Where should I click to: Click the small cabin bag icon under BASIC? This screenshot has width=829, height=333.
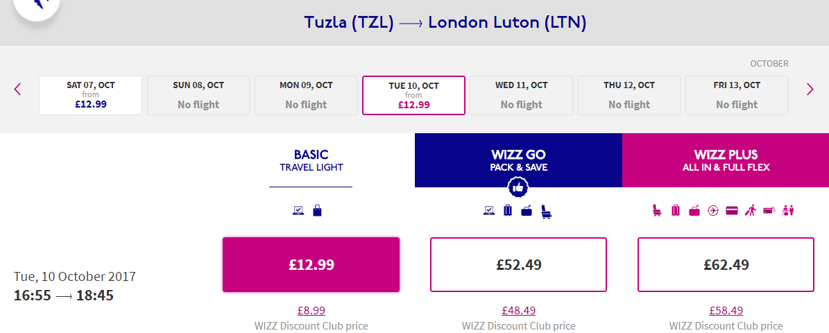click(x=317, y=210)
